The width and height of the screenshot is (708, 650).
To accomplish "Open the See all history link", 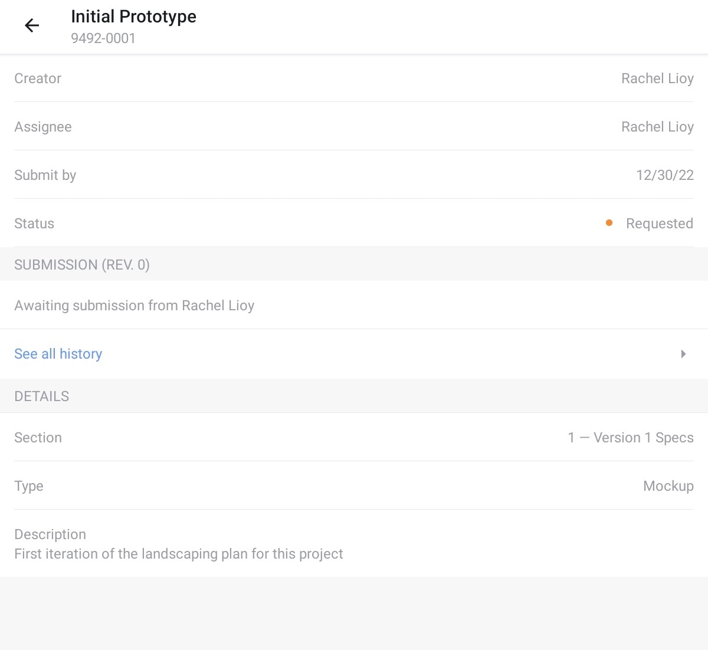I will pos(58,354).
